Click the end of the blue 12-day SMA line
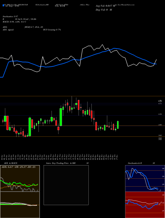The width and height of the screenshot is (165, 218). coord(156,64)
